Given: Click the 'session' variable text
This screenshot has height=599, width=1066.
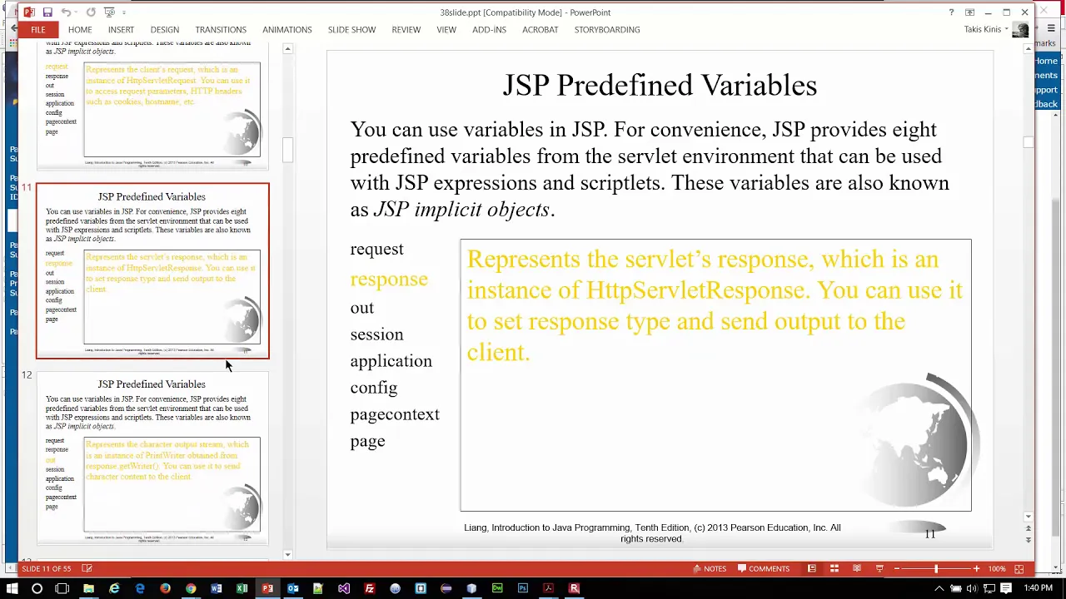Looking at the screenshot, I should click(x=376, y=334).
